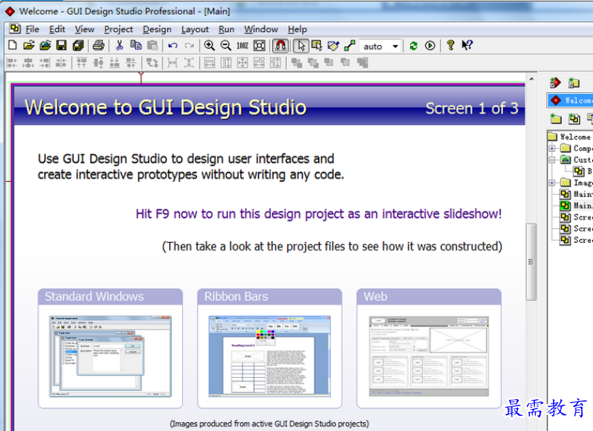Click the first Open folder icon
This screenshot has height=431, width=593.
click(x=29, y=46)
